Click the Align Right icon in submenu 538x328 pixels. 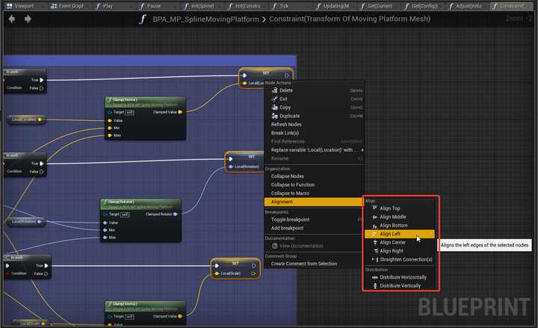374,251
